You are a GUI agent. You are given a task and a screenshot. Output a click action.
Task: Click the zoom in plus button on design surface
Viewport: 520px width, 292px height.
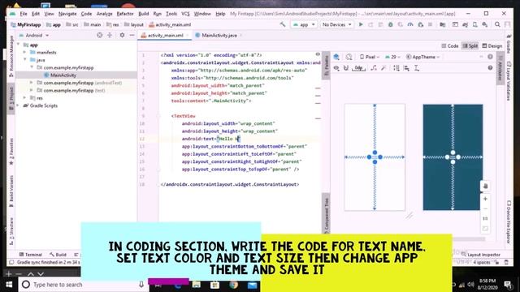point(485,199)
